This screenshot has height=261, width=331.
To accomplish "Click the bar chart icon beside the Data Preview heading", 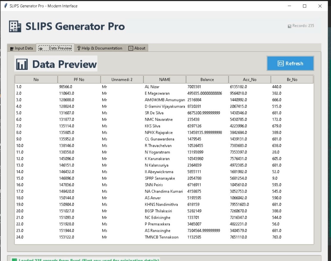I will pos(22,64).
